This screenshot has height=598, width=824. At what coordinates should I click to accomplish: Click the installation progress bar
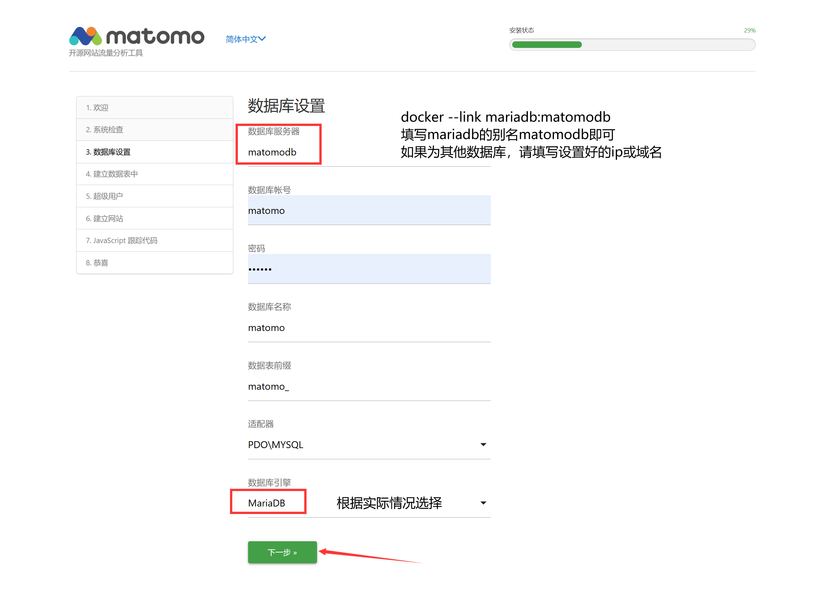632,45
